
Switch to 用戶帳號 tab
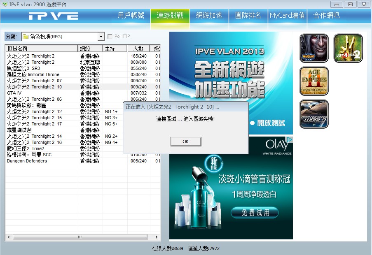click(x=131, y=16)
